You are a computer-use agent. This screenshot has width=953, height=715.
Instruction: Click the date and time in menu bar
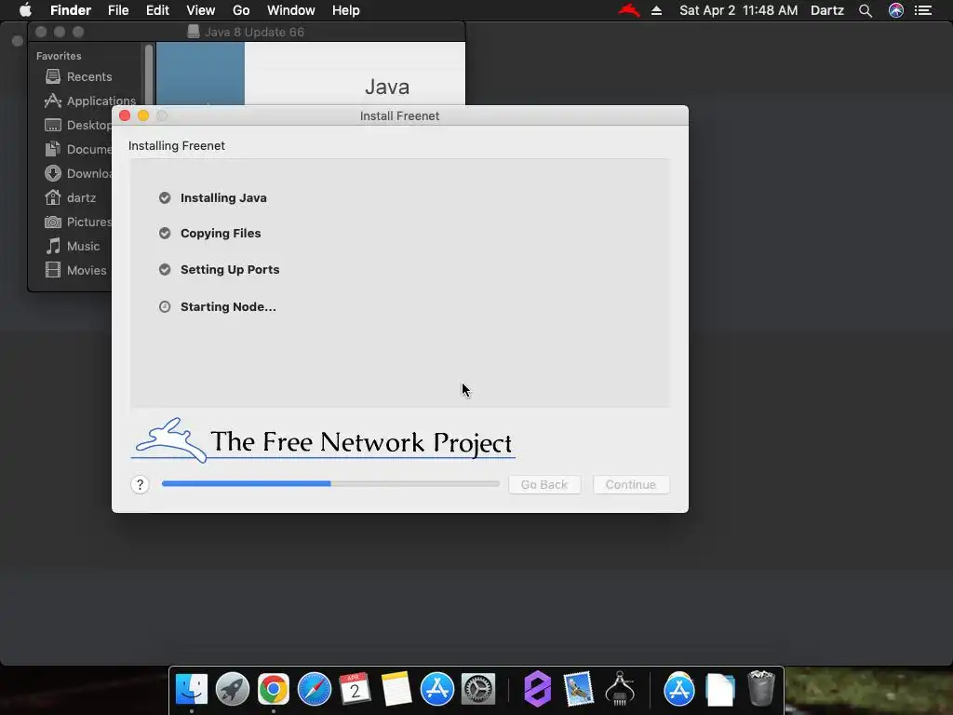pyautogui.click(x=738, y=10)
